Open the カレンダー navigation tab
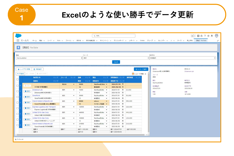The image size is (234, 156). (x=162, y=41)
